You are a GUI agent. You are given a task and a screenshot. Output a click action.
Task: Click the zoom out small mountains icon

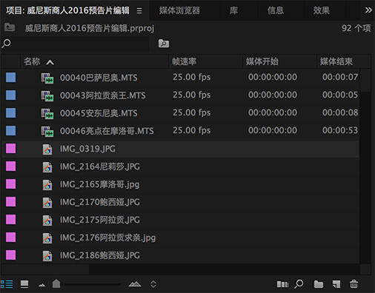pos(42,285)
